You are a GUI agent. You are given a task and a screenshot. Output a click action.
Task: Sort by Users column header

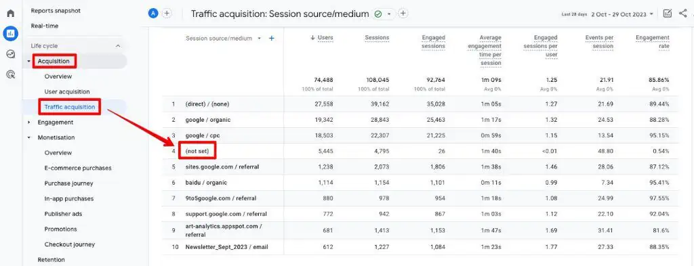[x=325, y=38]
